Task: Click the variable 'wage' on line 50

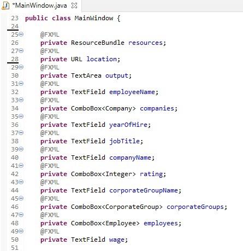Action: [x=117, y=240]
